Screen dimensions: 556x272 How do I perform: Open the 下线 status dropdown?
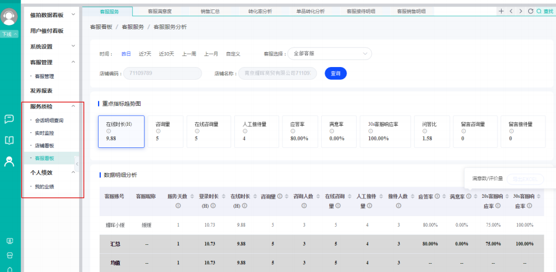[9, 34]
